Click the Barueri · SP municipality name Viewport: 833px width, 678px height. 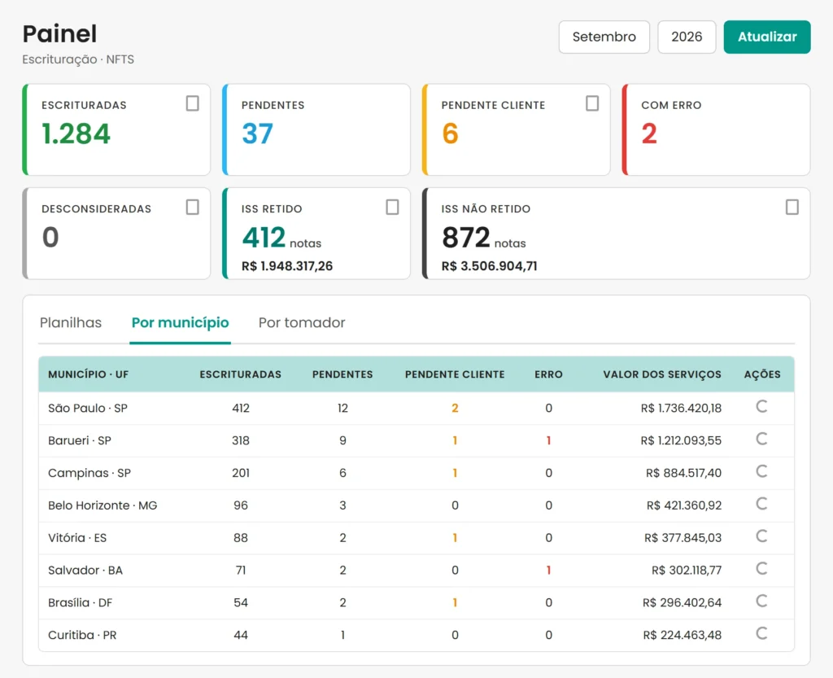[80, 440]
